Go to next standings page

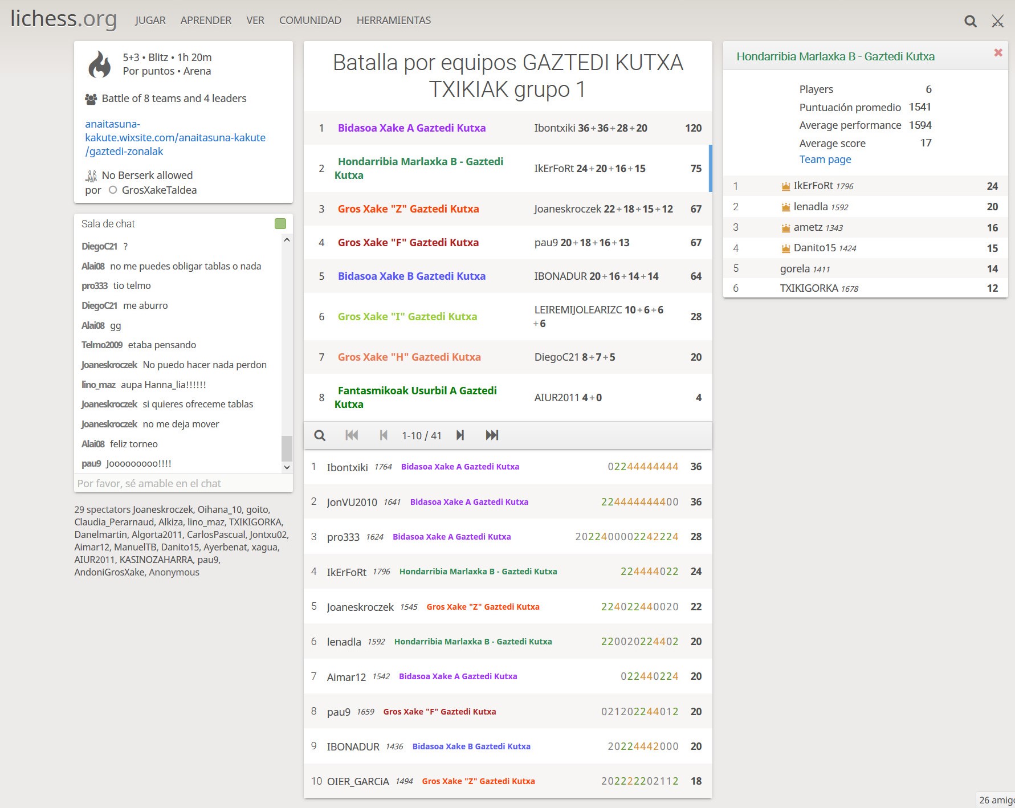tap(460, 435)
